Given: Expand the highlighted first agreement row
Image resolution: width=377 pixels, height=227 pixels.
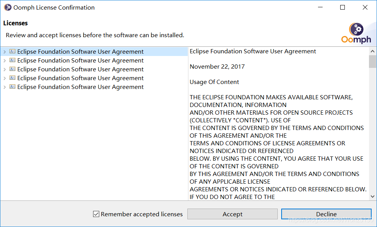Looking at the screenshot, I should (5, 52).
